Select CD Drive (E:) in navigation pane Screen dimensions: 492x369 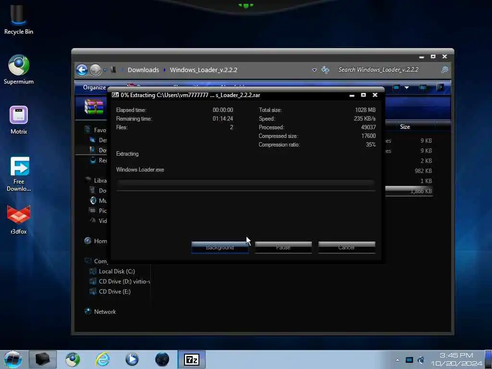click(x=114, y=292)
